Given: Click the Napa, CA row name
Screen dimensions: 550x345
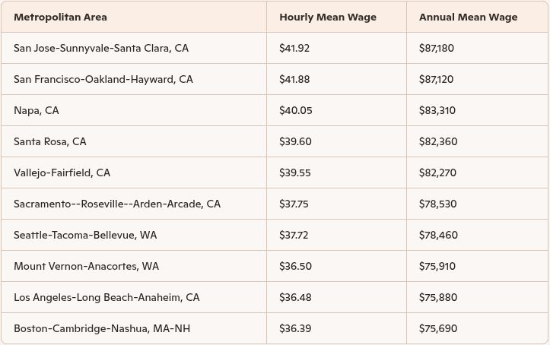Looking at the screenshot, I should point(37,110).
